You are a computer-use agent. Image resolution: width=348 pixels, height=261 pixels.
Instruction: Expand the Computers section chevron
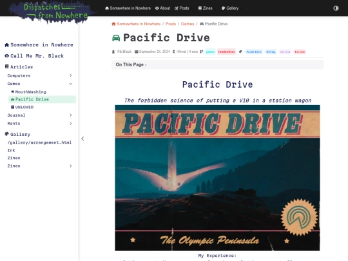[71, 75]
